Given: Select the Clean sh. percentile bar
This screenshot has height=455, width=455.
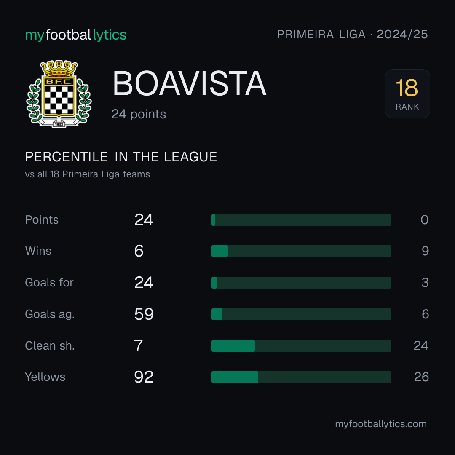Looking at the screenshot, I should point(301,345).
